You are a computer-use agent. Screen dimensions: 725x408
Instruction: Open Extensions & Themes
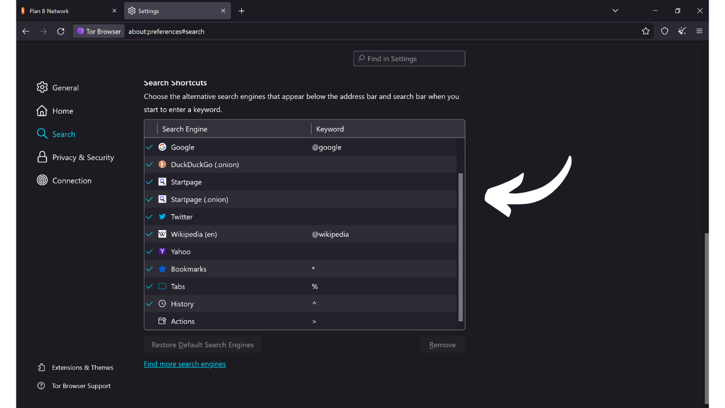tap(82, 367)
